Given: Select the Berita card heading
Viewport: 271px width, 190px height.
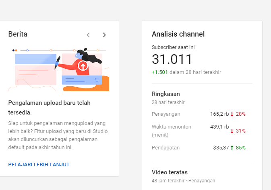Looking at the screenshot, I should click(x=18, y=34).
